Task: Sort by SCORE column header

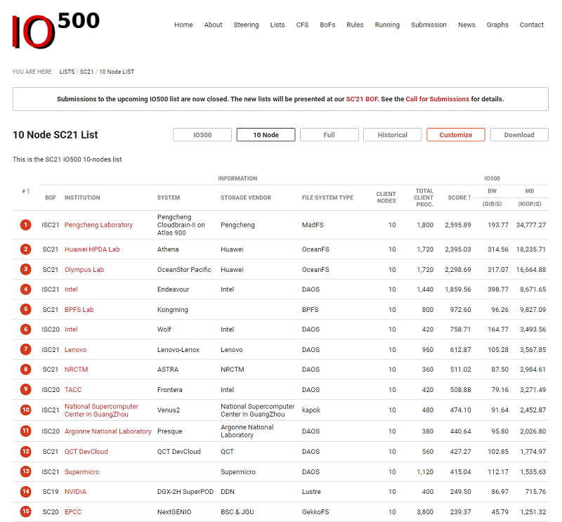Action: click(459, 197)
